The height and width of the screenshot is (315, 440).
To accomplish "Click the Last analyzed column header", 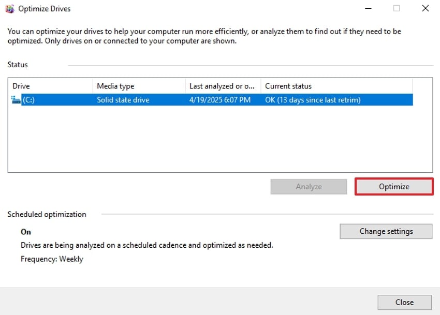I will pyautogui.click(x=222, y=86).
